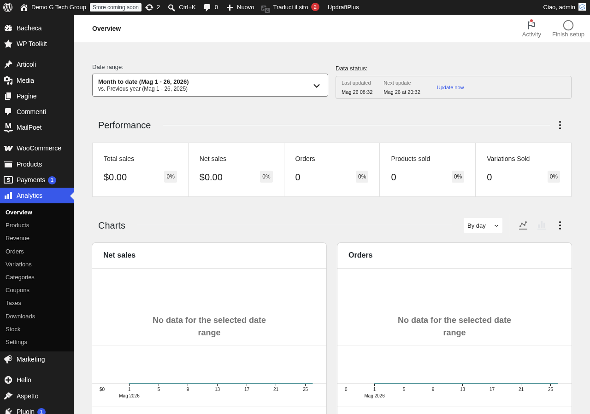
Task: Click the Bacheca dashboard gauge icon
Action: tap(8, 28)
